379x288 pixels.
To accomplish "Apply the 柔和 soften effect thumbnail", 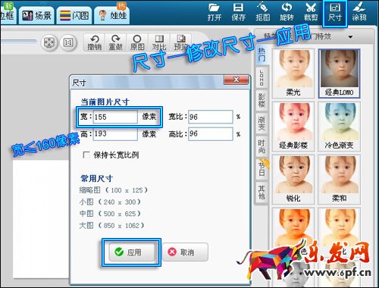I will pyautogui.click(x=339, y=180).
